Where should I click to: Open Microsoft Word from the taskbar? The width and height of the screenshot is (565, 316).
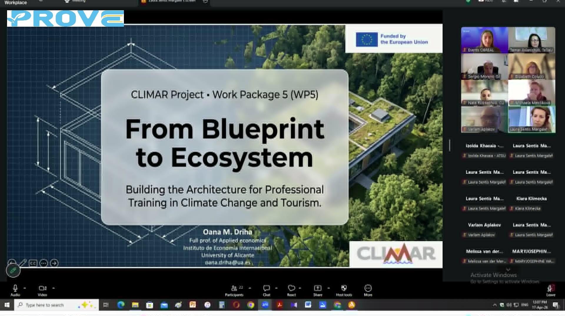tap(308, 305)
